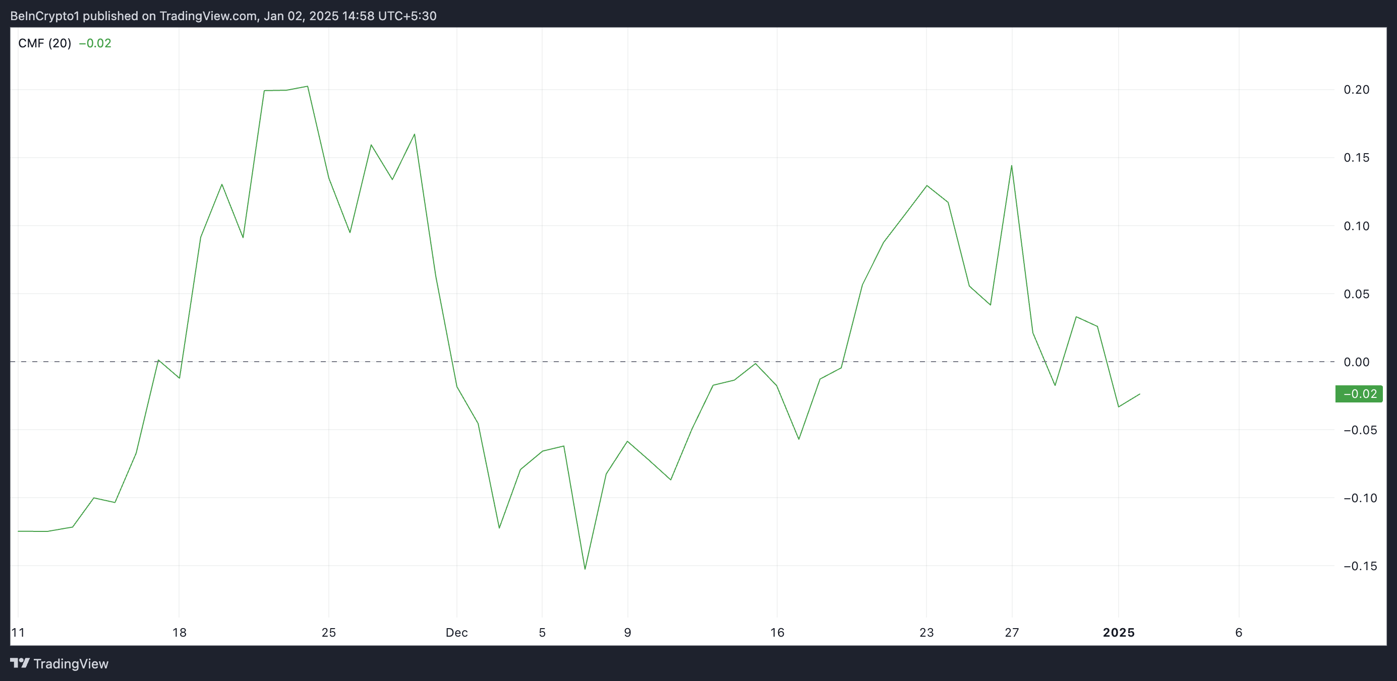Click the 0.00 axis label at zero line
The image size is (1397, 681).
[x=1356, y=362]
